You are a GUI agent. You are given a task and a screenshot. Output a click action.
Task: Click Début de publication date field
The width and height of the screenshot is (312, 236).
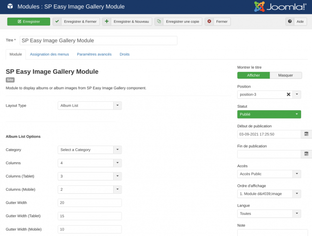[x=269, y=134]
